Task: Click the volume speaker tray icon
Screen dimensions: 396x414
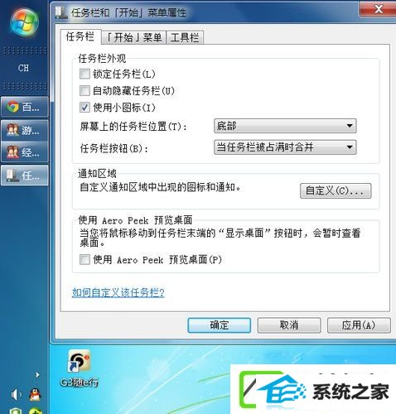Action: [x=16, y=395]
